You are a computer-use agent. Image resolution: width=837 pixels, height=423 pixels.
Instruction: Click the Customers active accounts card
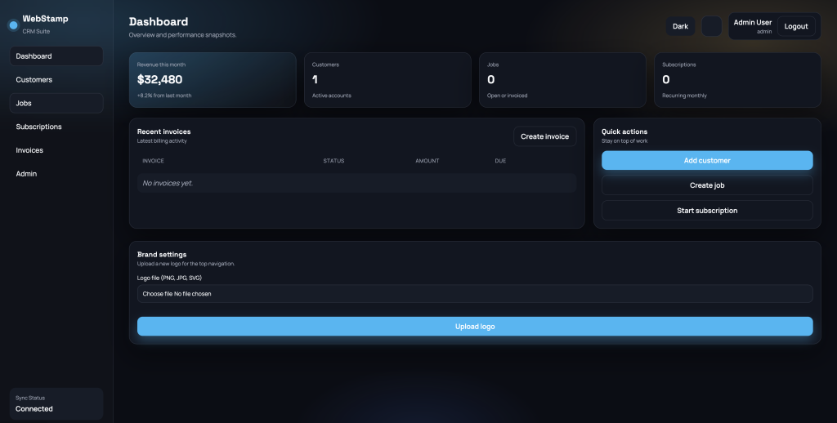click(387, 80)
